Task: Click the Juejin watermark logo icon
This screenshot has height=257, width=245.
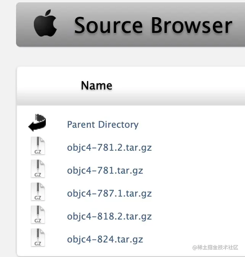Action: (194, 248)
